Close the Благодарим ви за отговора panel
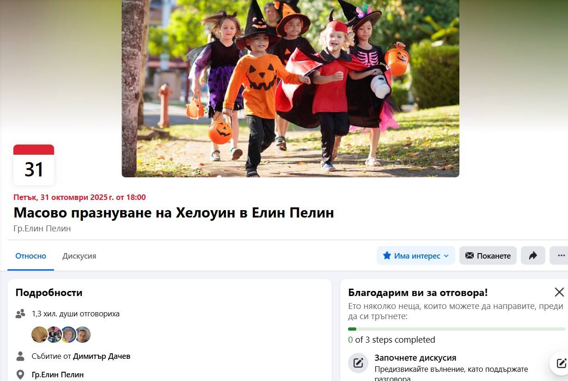The height and width of the screenshot is (381, 568). pyautogui.click(x=559, y=292)
